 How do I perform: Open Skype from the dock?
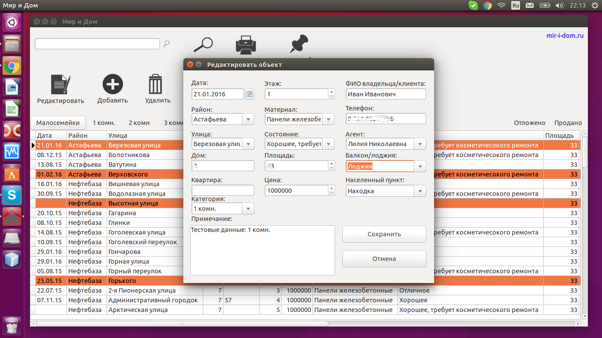click(x=12, y=195)
